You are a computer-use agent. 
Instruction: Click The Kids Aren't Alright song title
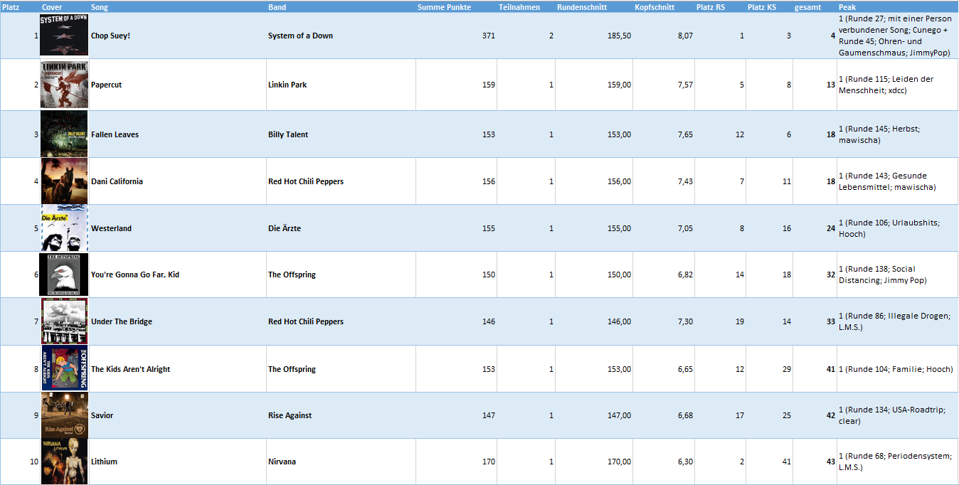(131, 369)
